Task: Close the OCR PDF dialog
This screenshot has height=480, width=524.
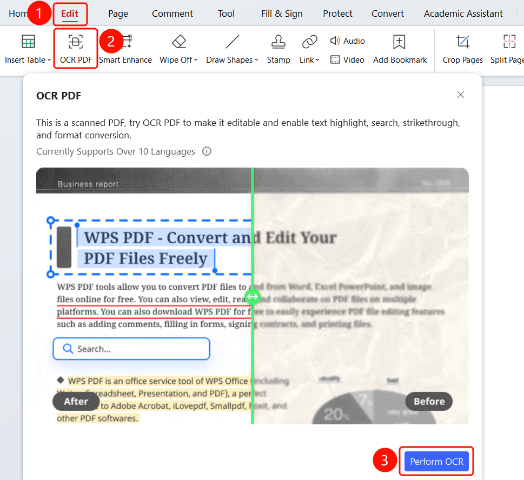Action: (x=461, y=95)
